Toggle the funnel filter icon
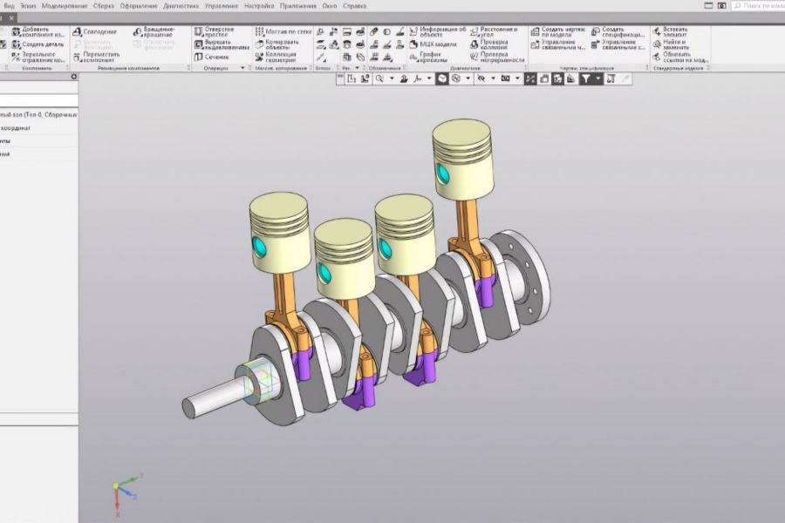 pyautogui.click(x=585, y=78)
